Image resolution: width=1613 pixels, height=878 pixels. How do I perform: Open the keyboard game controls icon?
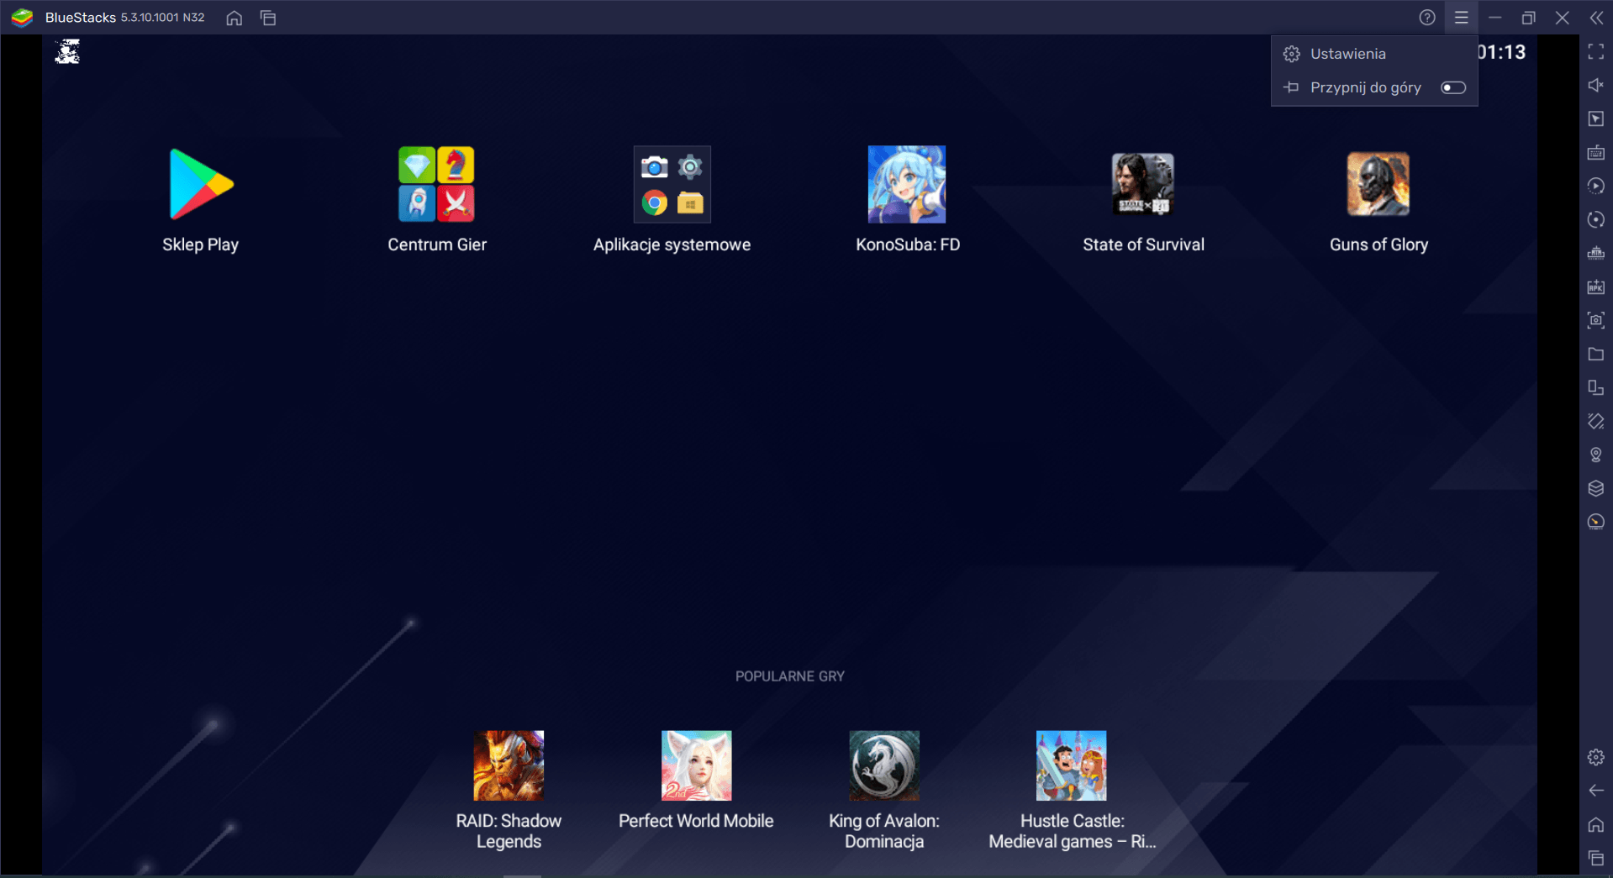tap(1596, 153)
